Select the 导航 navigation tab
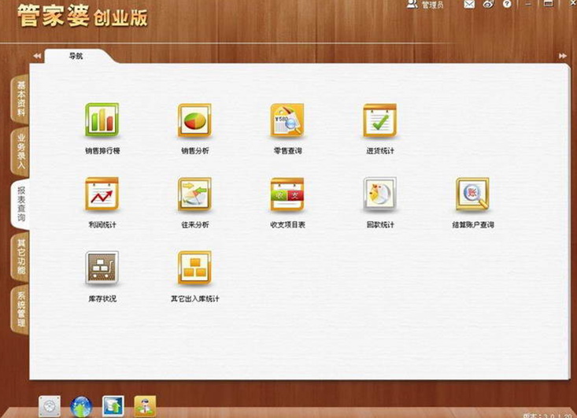The image size is (577, 418). (x=76, y=56)
